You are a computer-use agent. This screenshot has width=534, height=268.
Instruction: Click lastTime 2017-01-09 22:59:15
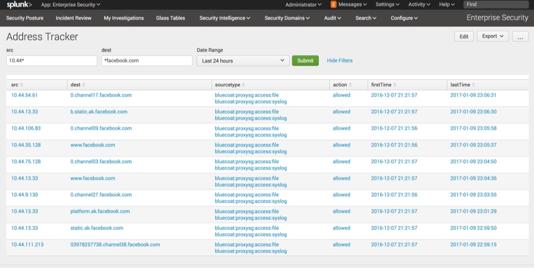point(474,244)
